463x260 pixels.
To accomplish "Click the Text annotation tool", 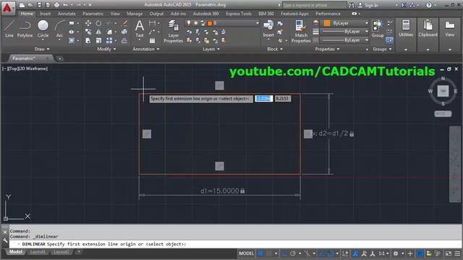I will click(140, 29).
